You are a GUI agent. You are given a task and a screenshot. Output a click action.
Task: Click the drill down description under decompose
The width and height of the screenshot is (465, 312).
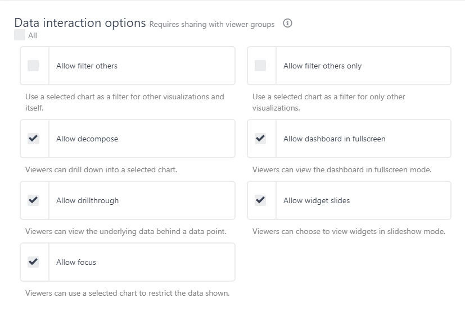pos(101,169)
